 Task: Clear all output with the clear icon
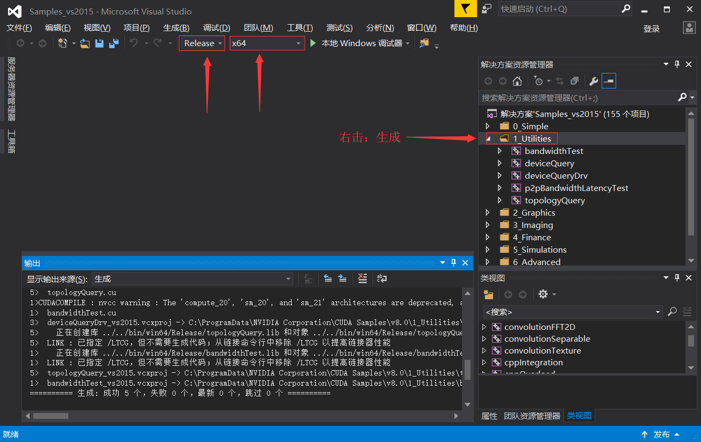(363, 278)
